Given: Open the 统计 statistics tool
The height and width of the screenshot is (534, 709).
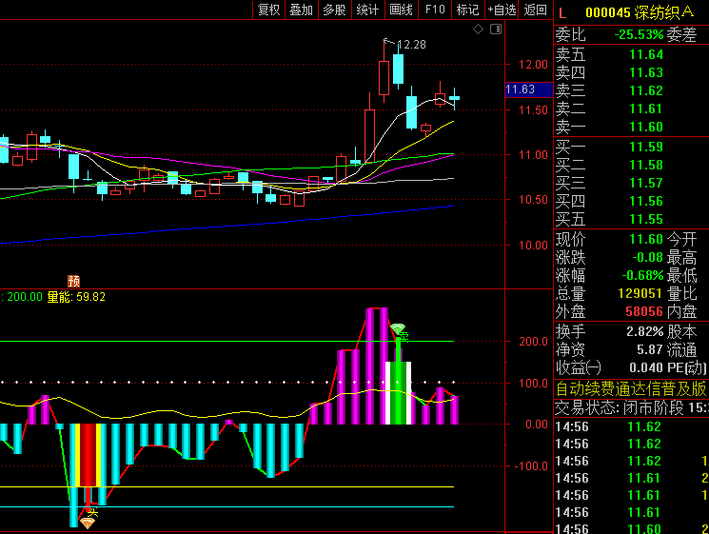Looking at the screenshot, I should [367, 10].
